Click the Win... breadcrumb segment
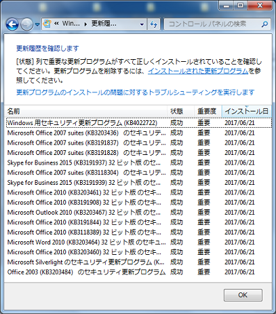The width and height of the screenshot is (276, 314). (71, 24)
